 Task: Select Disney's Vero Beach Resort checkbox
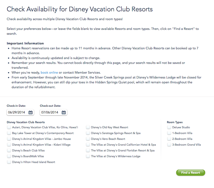88,139
